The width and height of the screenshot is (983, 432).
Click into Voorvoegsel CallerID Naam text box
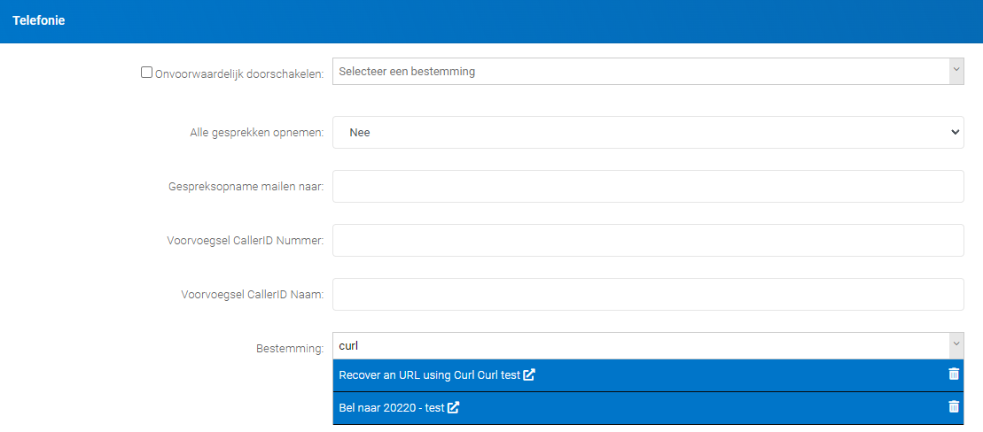pyautogui.click(x=647, y=295)
